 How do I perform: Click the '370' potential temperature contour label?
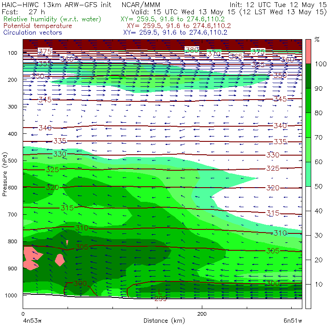coord(214,54)
